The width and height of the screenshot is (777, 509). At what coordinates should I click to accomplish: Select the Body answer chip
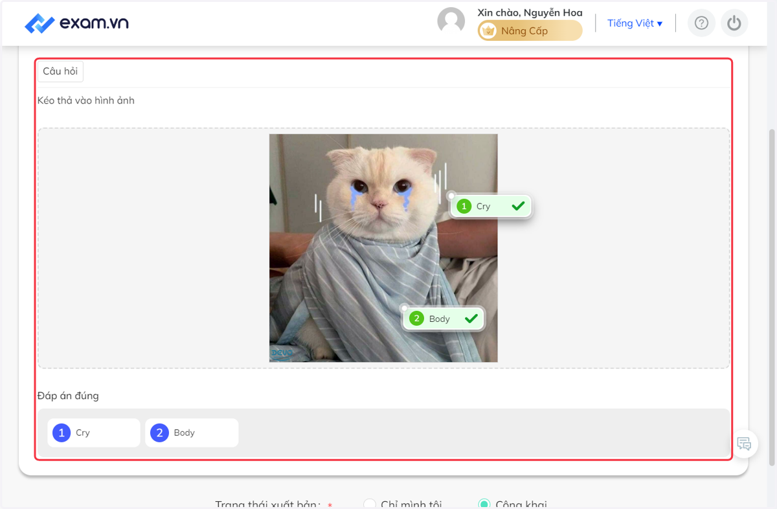(192, 433)
